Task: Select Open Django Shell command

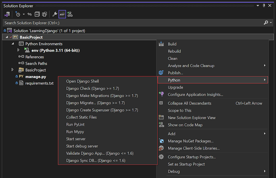Action: (82, 81)
